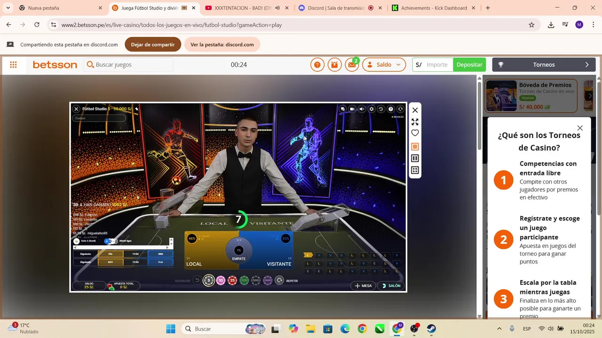Click the + MESA button
The image size is (602, 338).
[363, 285]
